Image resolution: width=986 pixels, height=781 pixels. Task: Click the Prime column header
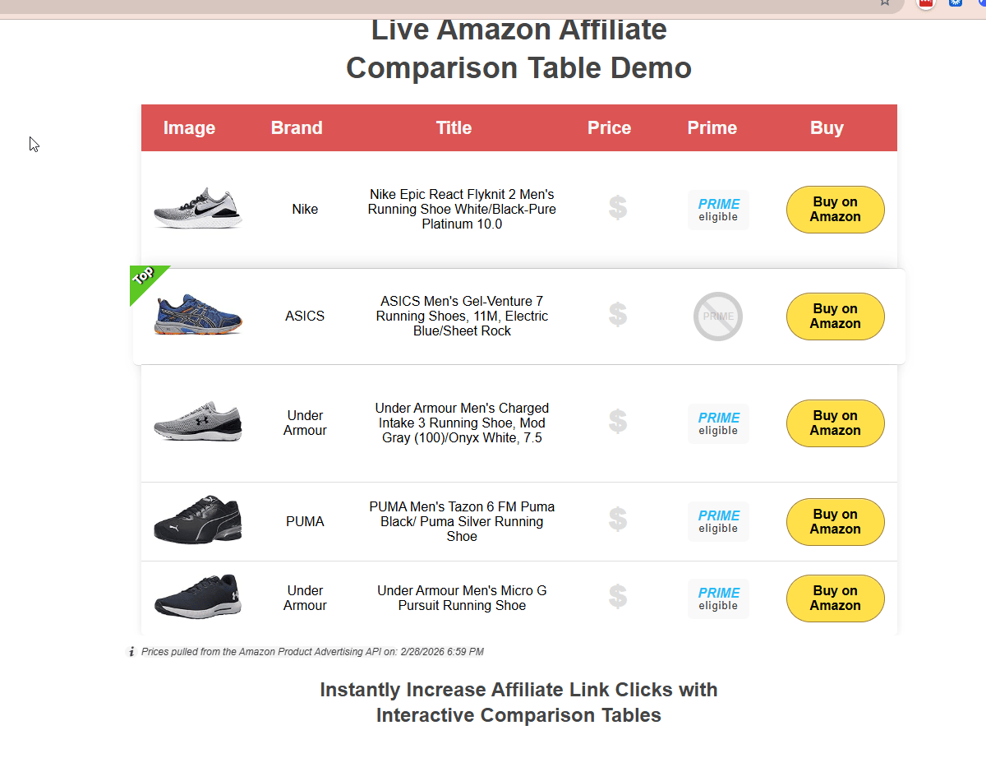point(712,128)
